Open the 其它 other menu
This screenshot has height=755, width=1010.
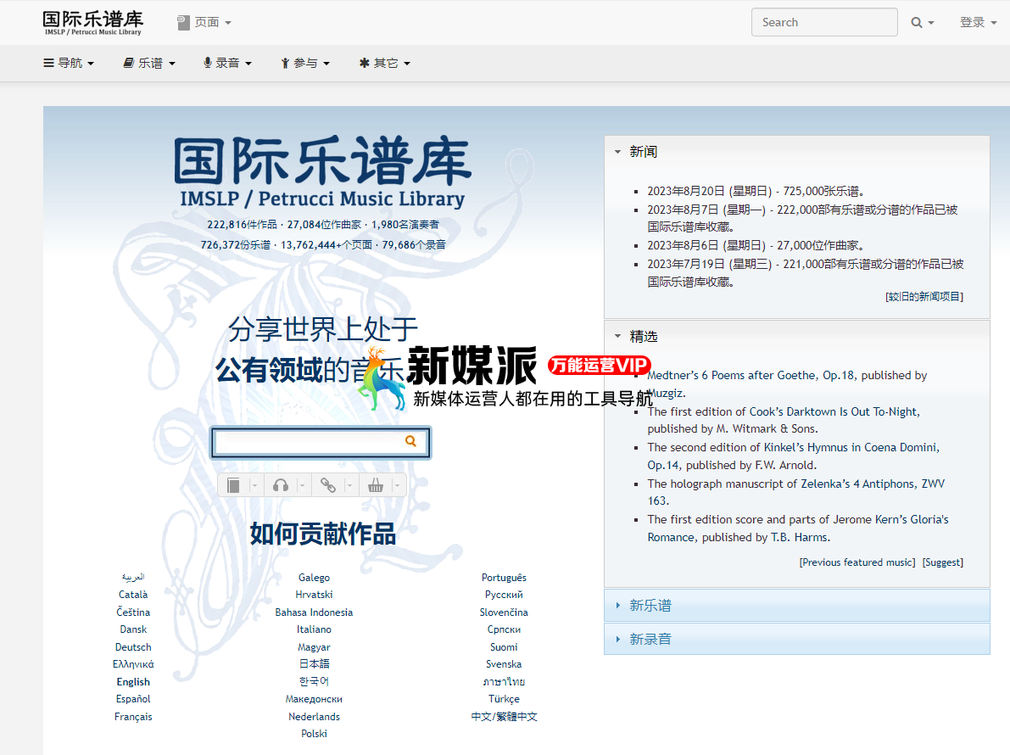click(384, 63)
